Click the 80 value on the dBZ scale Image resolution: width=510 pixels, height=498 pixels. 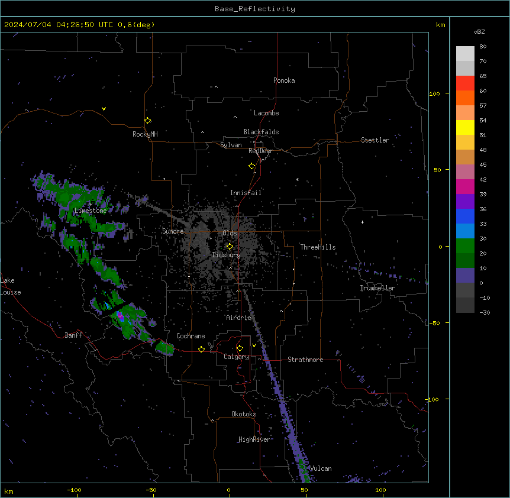click(x=483, y=47)
